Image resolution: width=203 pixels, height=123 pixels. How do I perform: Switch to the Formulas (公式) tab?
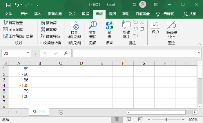(x=72, y=14)
